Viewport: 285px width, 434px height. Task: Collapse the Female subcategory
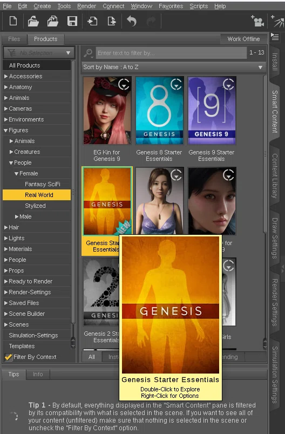pyautogui.click(x=17, y=173)
